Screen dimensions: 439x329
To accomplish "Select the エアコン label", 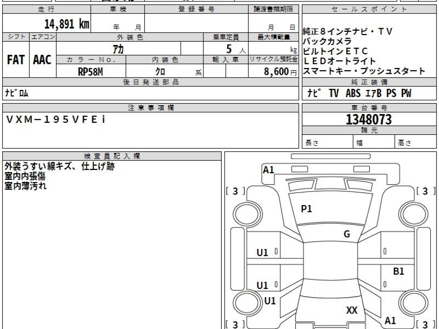I will click(43, 37).
